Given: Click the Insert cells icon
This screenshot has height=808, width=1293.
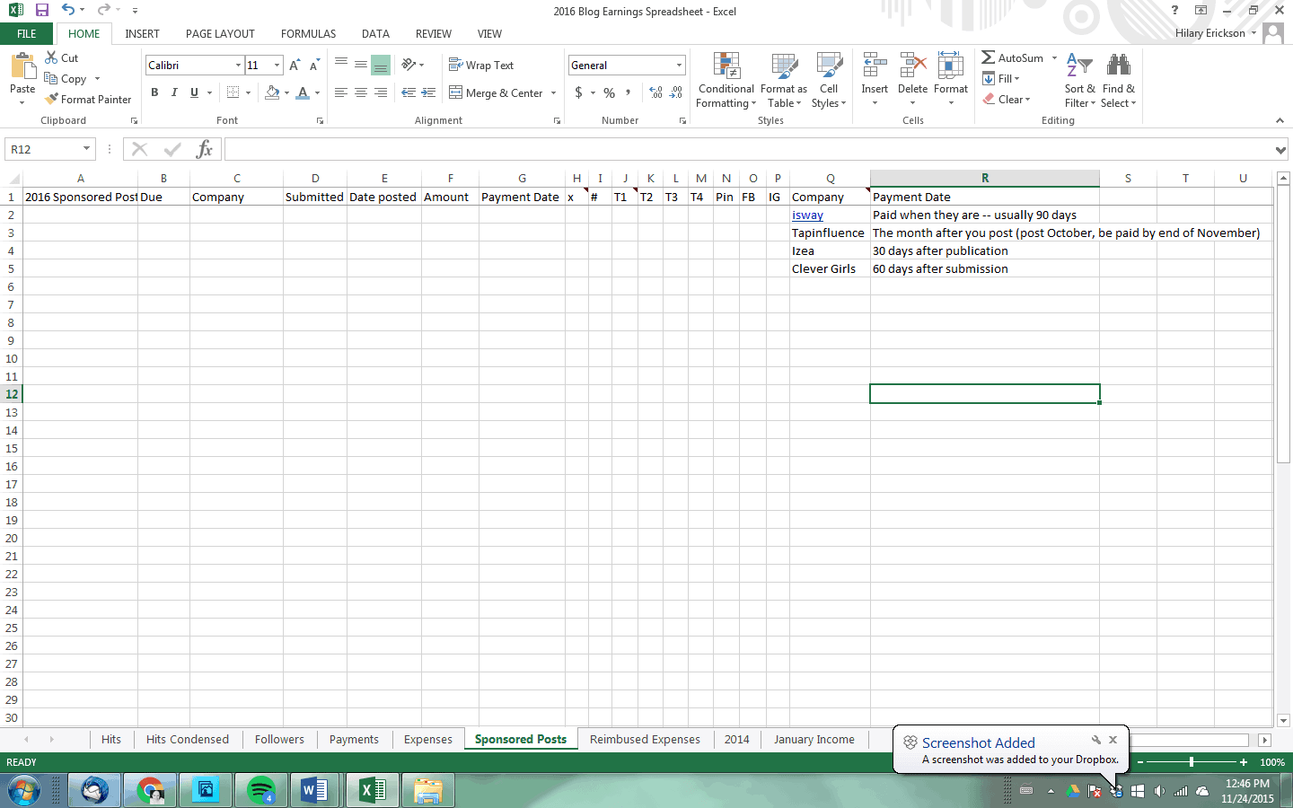Looking at the screenshot, I should click(875, 66).
